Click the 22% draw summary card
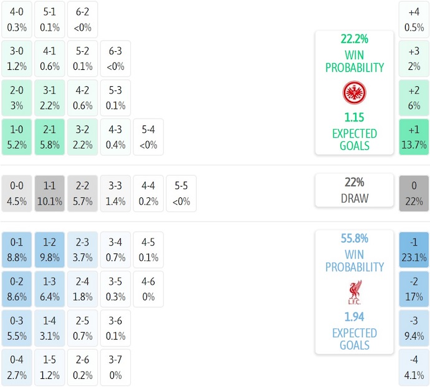The width and height of the screenshot is (430, 387). point(354,190)
